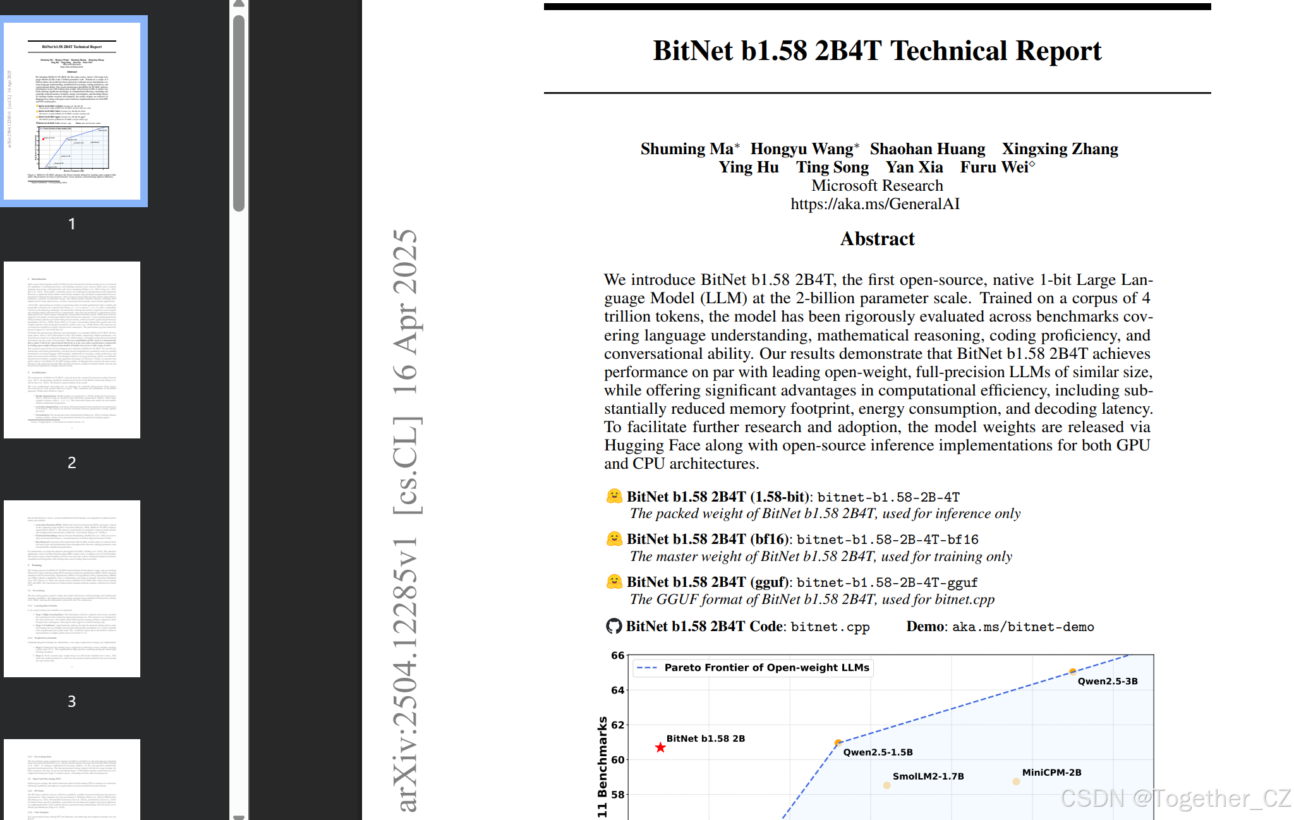
Task: Open the bitnet-b1.58-2B-4T model link
Action: (888, 498)
